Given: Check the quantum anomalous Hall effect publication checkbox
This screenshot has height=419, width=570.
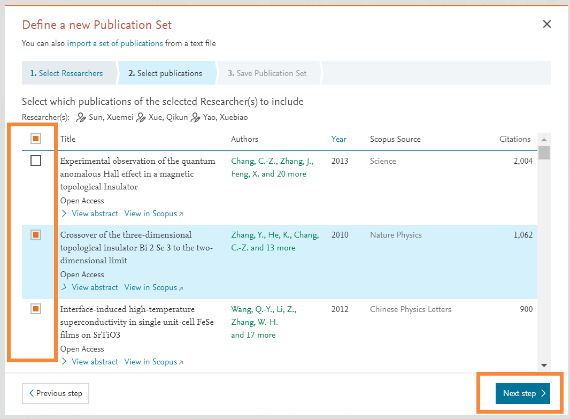Looking at the screenshot, I should coord(36,161).
